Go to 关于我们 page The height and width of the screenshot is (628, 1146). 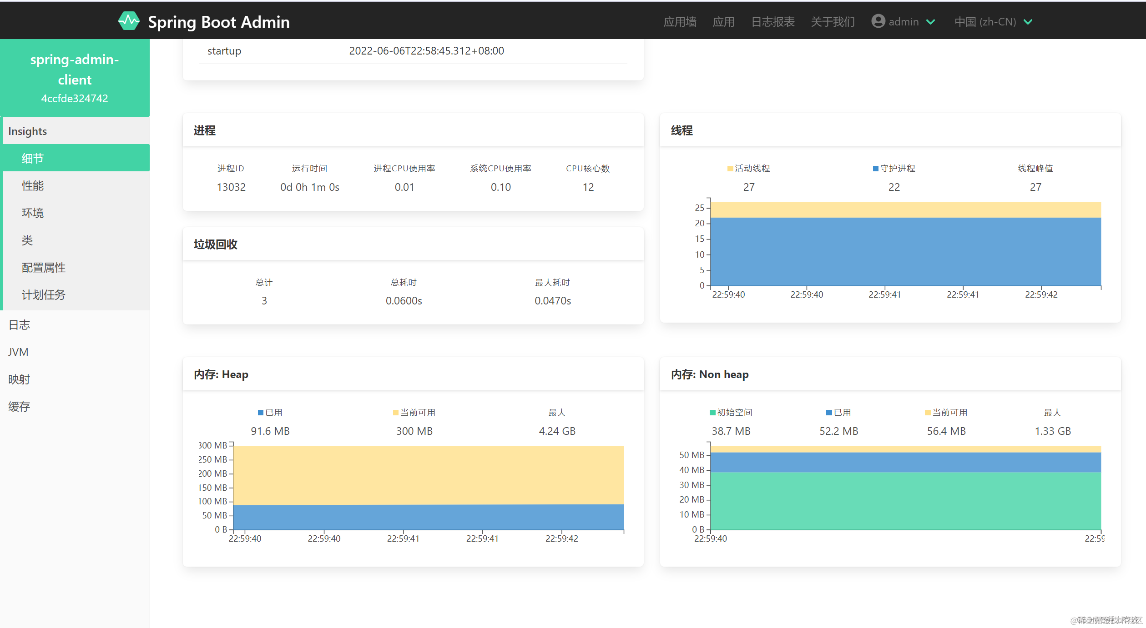tap(833, 22)
